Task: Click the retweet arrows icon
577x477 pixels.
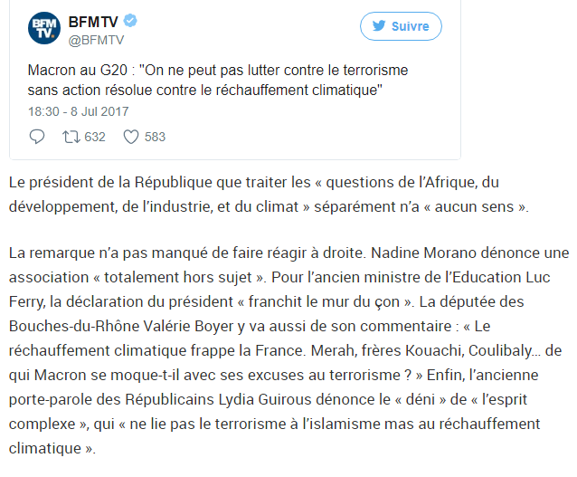Action: tap(71, 138)
